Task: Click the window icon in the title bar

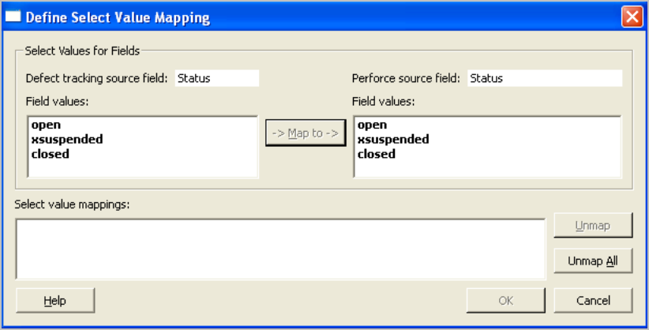Action: tap(13, 16)
